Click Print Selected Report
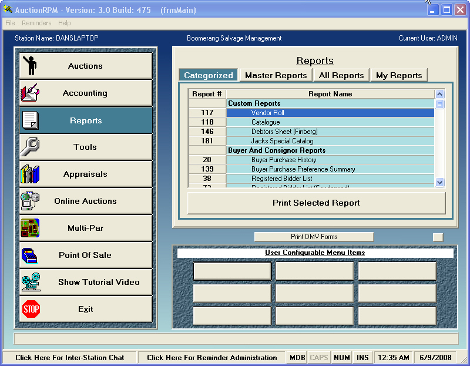This screenshot has height=366, width=470. (x=316, y=203)
